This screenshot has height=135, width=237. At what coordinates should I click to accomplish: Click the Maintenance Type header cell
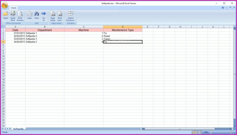click(x=123, y=30)
